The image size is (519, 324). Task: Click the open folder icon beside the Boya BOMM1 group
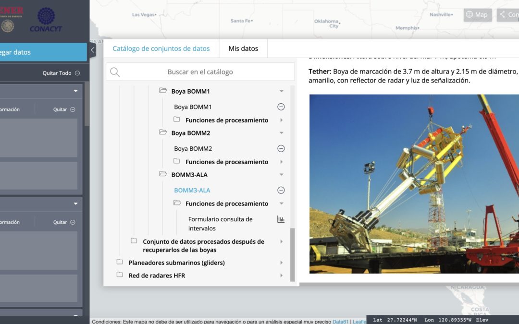[x=163, y=91]
